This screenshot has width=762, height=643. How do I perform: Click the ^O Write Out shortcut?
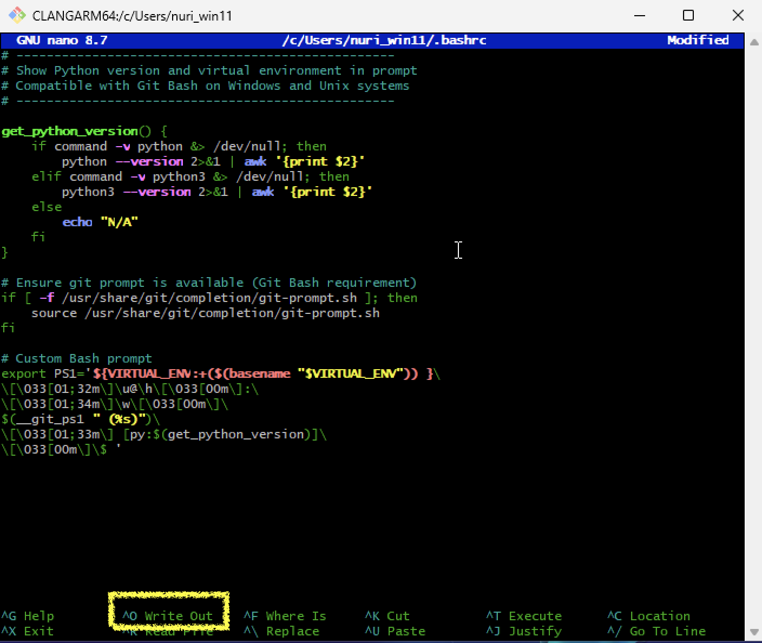(168, 616)
